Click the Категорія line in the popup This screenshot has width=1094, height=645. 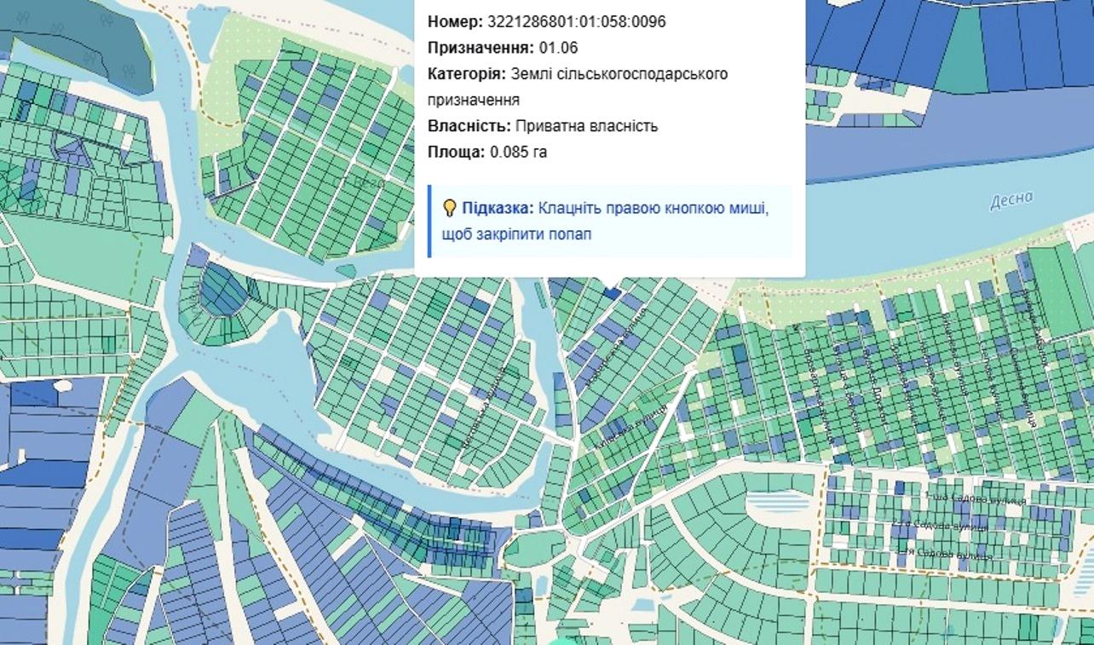(578, 87)
